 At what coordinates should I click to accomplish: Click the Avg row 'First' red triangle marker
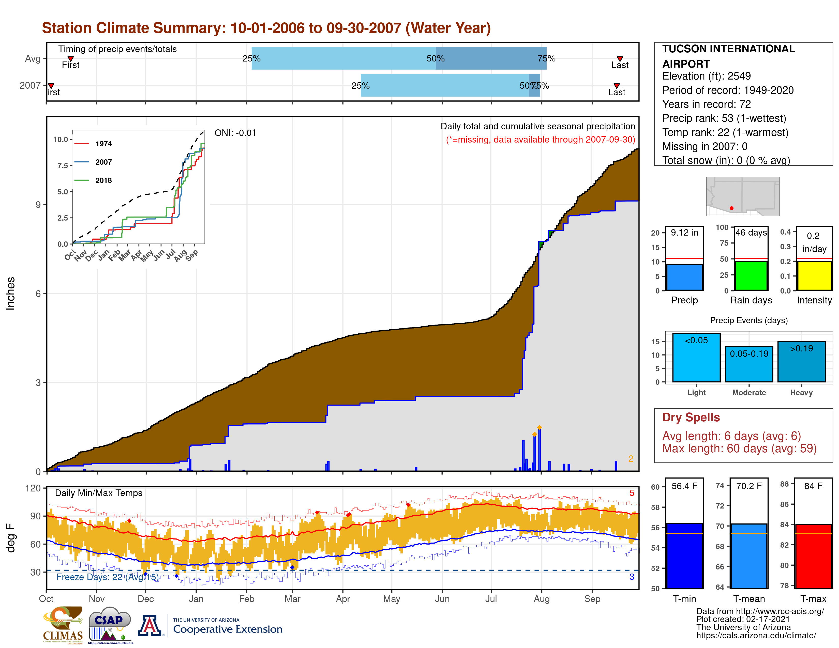(71, 59)
